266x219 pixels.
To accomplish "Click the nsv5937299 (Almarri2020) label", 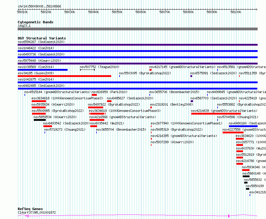I will tap(172, 142).
